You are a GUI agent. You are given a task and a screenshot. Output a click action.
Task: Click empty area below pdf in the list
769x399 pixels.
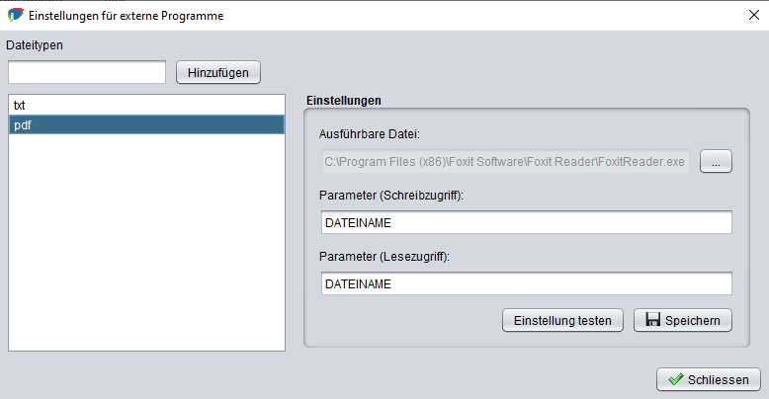coord(146,237)
